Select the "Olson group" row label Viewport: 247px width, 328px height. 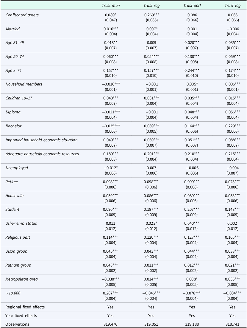pos(16,251)
